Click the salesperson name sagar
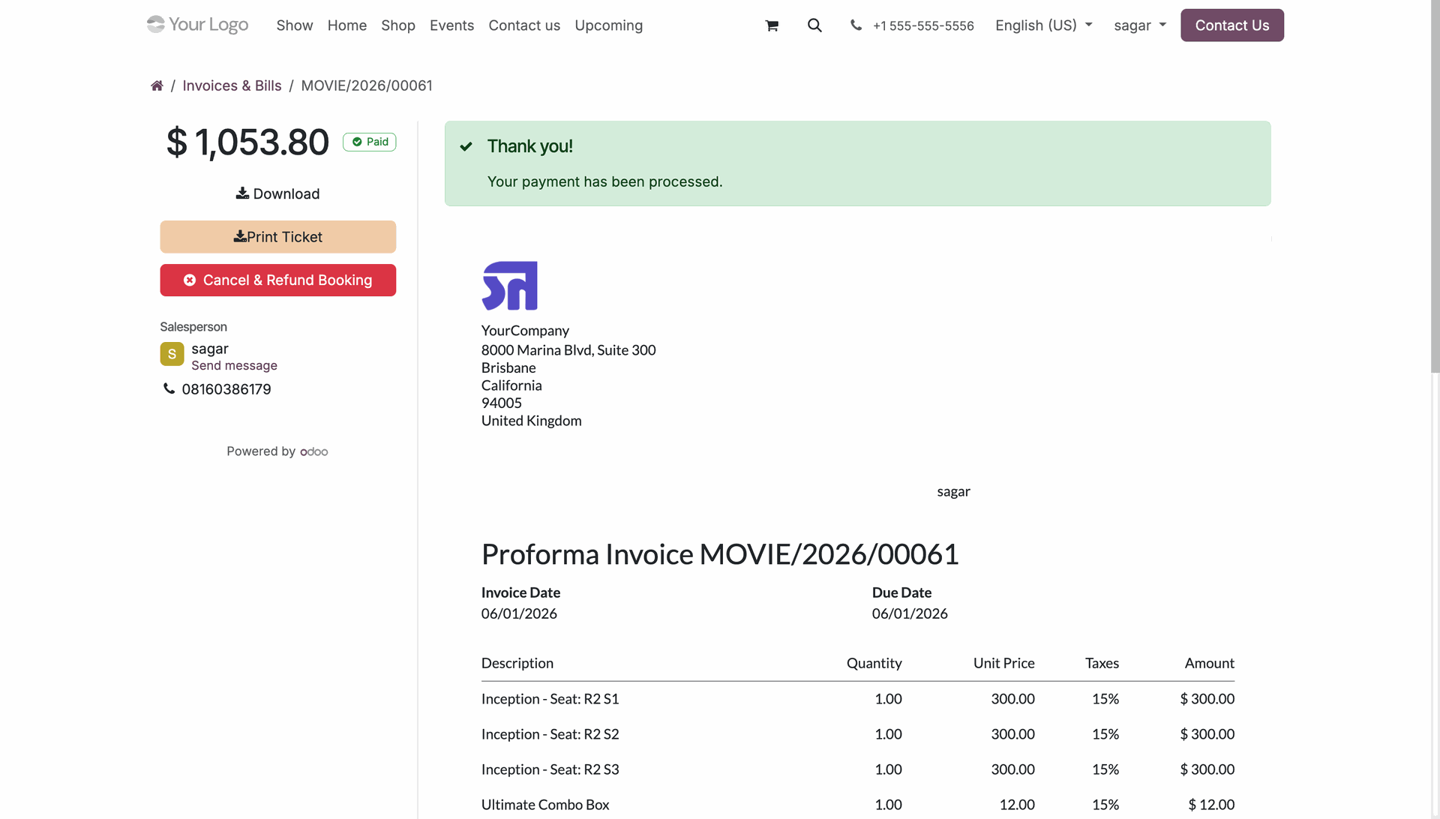 (210, 349)
